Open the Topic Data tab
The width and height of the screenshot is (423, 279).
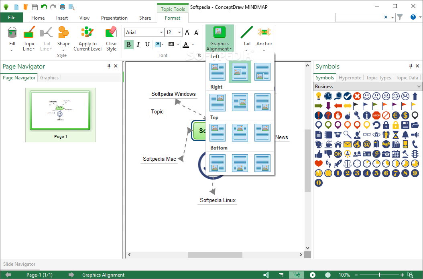click(x=407, y=78)
